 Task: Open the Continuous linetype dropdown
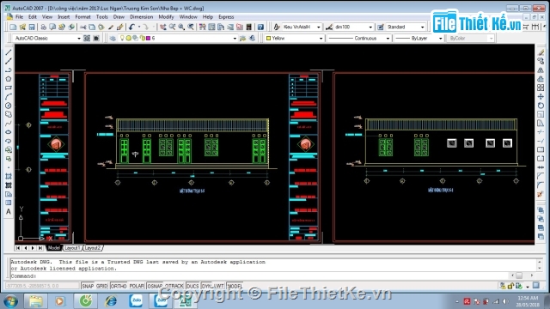click(358, 38)
